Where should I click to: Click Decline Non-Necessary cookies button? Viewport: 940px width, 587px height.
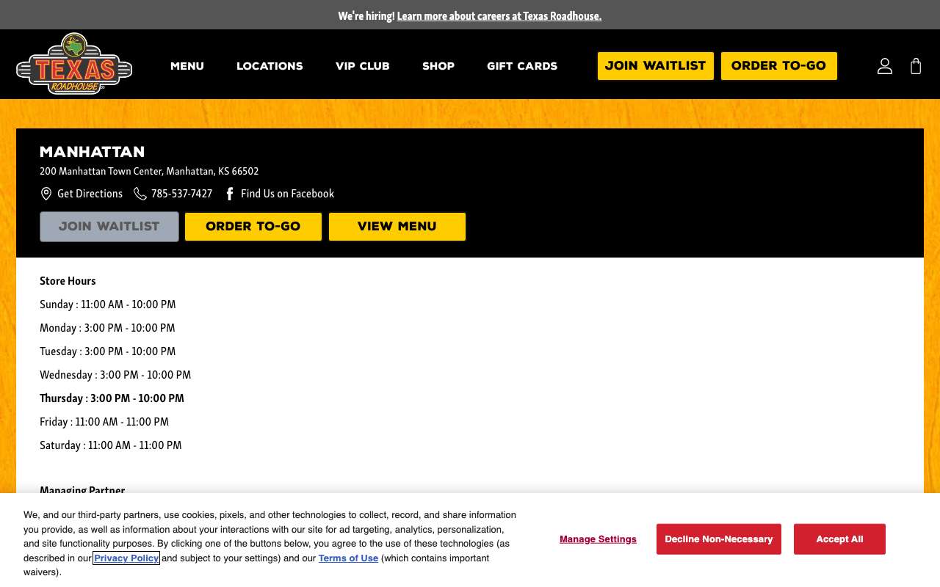click(x=719, y=539)
